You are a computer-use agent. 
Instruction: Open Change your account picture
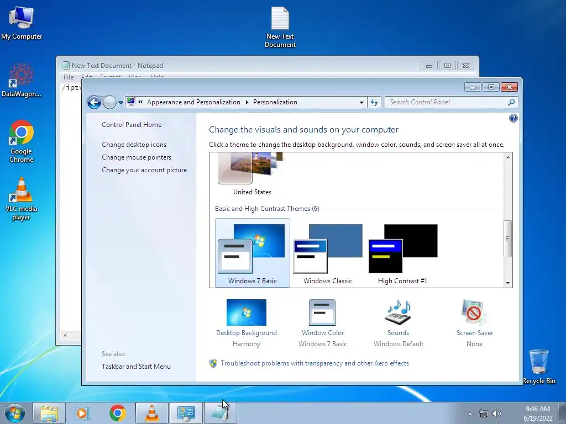tap(144, 170)
